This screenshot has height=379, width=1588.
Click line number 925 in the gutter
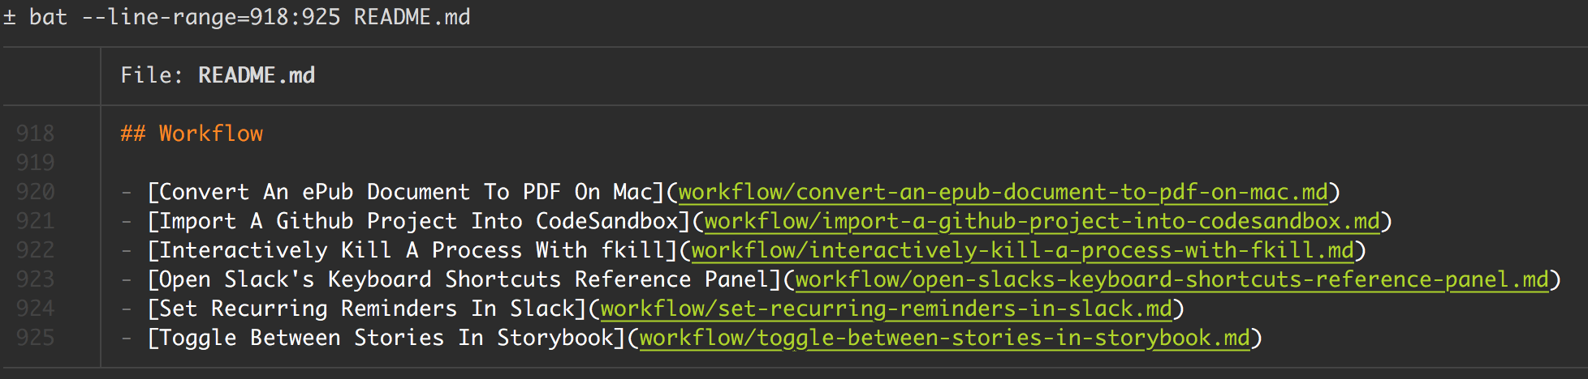click(x=36, y=338)
